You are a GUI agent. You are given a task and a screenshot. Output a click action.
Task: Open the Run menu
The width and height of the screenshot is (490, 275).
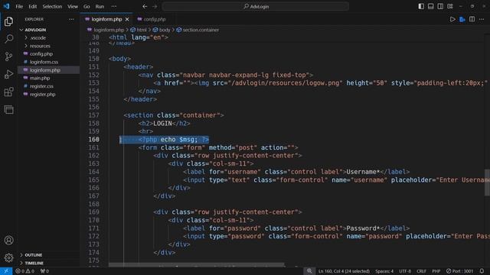coord(100,6)
